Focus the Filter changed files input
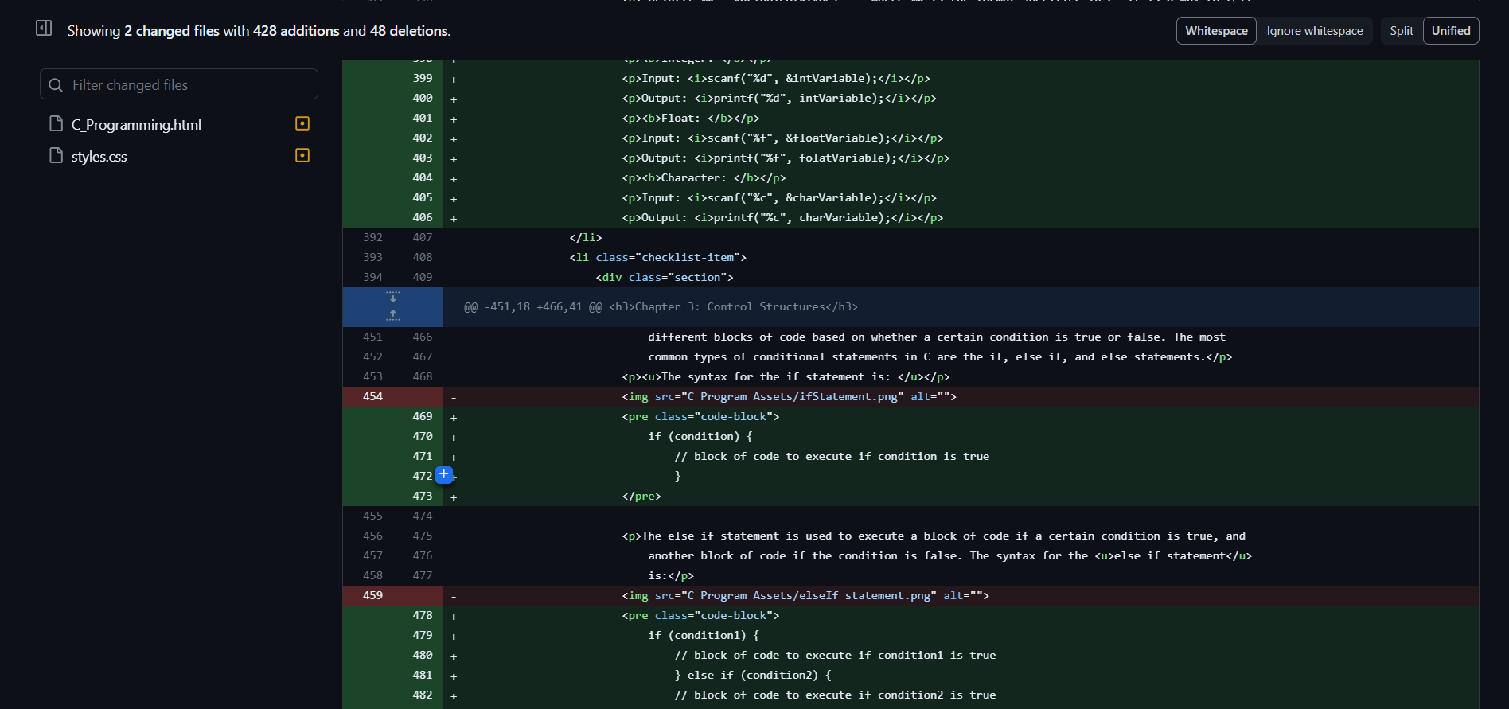Screen dimensions: 1509x709 pyautogui.click(x=179, y=84)
